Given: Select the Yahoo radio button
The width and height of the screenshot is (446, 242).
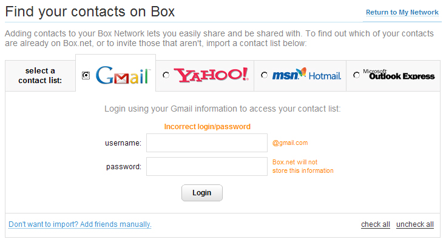Looking at the screenshot, I should pos(166,75).
